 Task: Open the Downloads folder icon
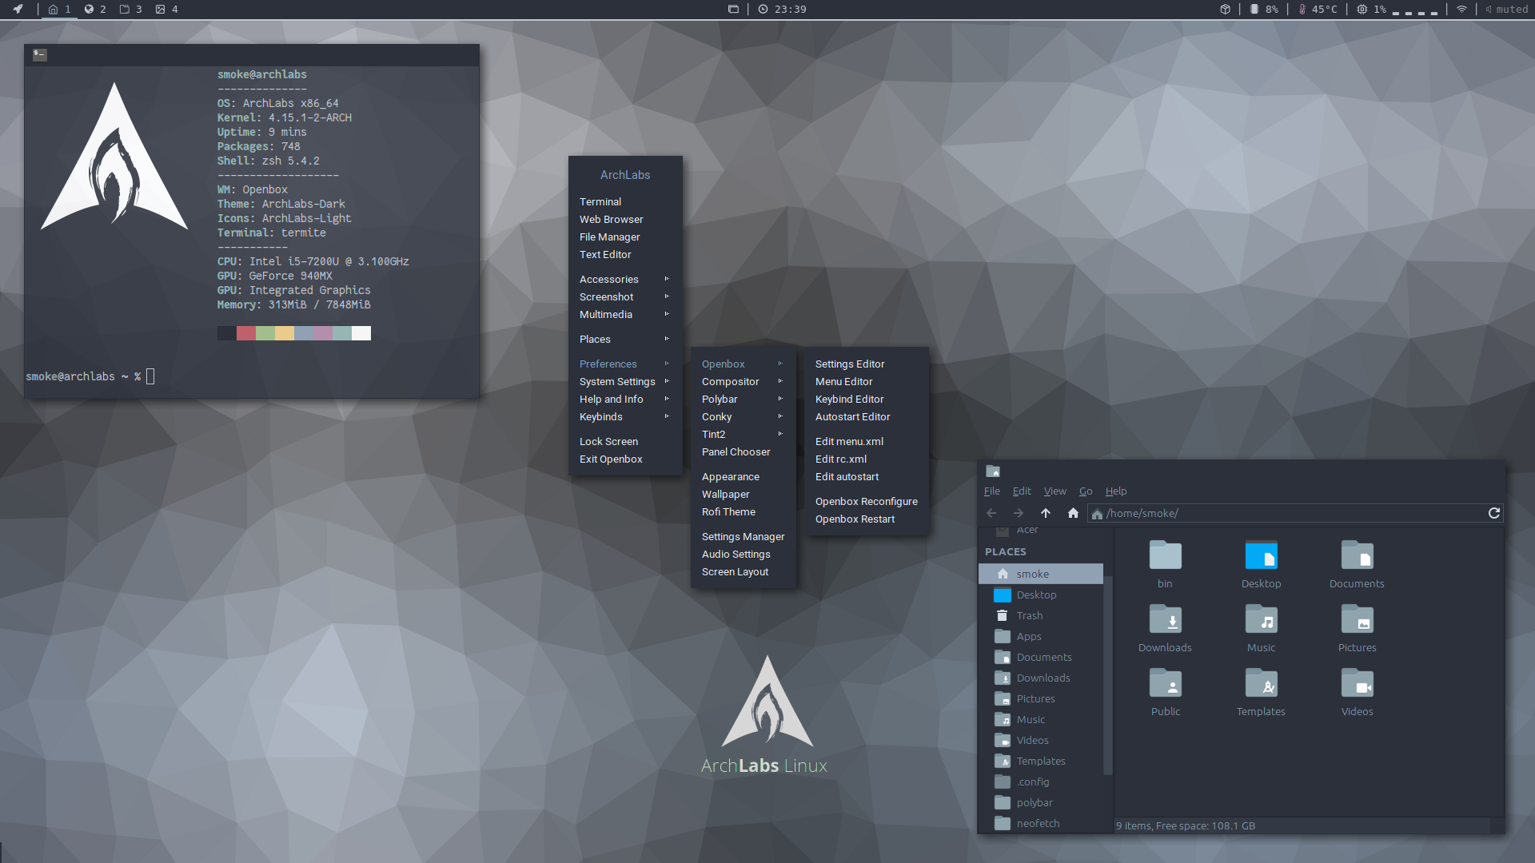(x=1165, y=621)
